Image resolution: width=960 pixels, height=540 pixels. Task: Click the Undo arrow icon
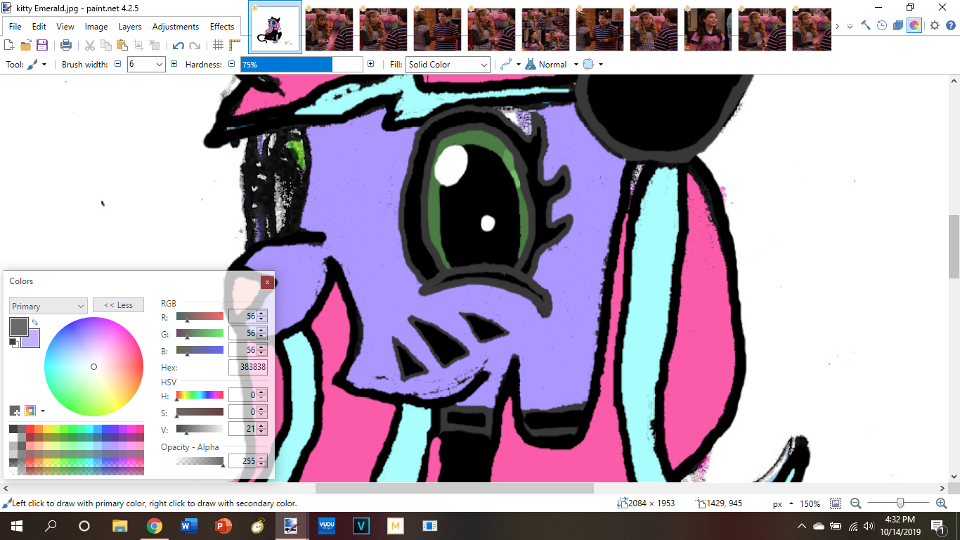click(x=178, y=45)
